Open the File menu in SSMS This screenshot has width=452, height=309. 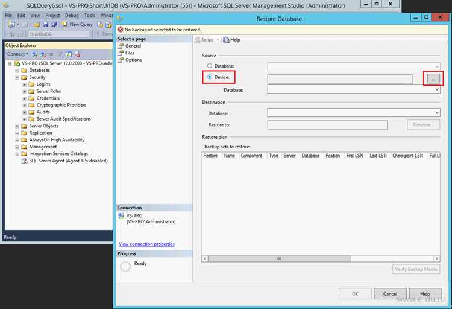point(8,15)
